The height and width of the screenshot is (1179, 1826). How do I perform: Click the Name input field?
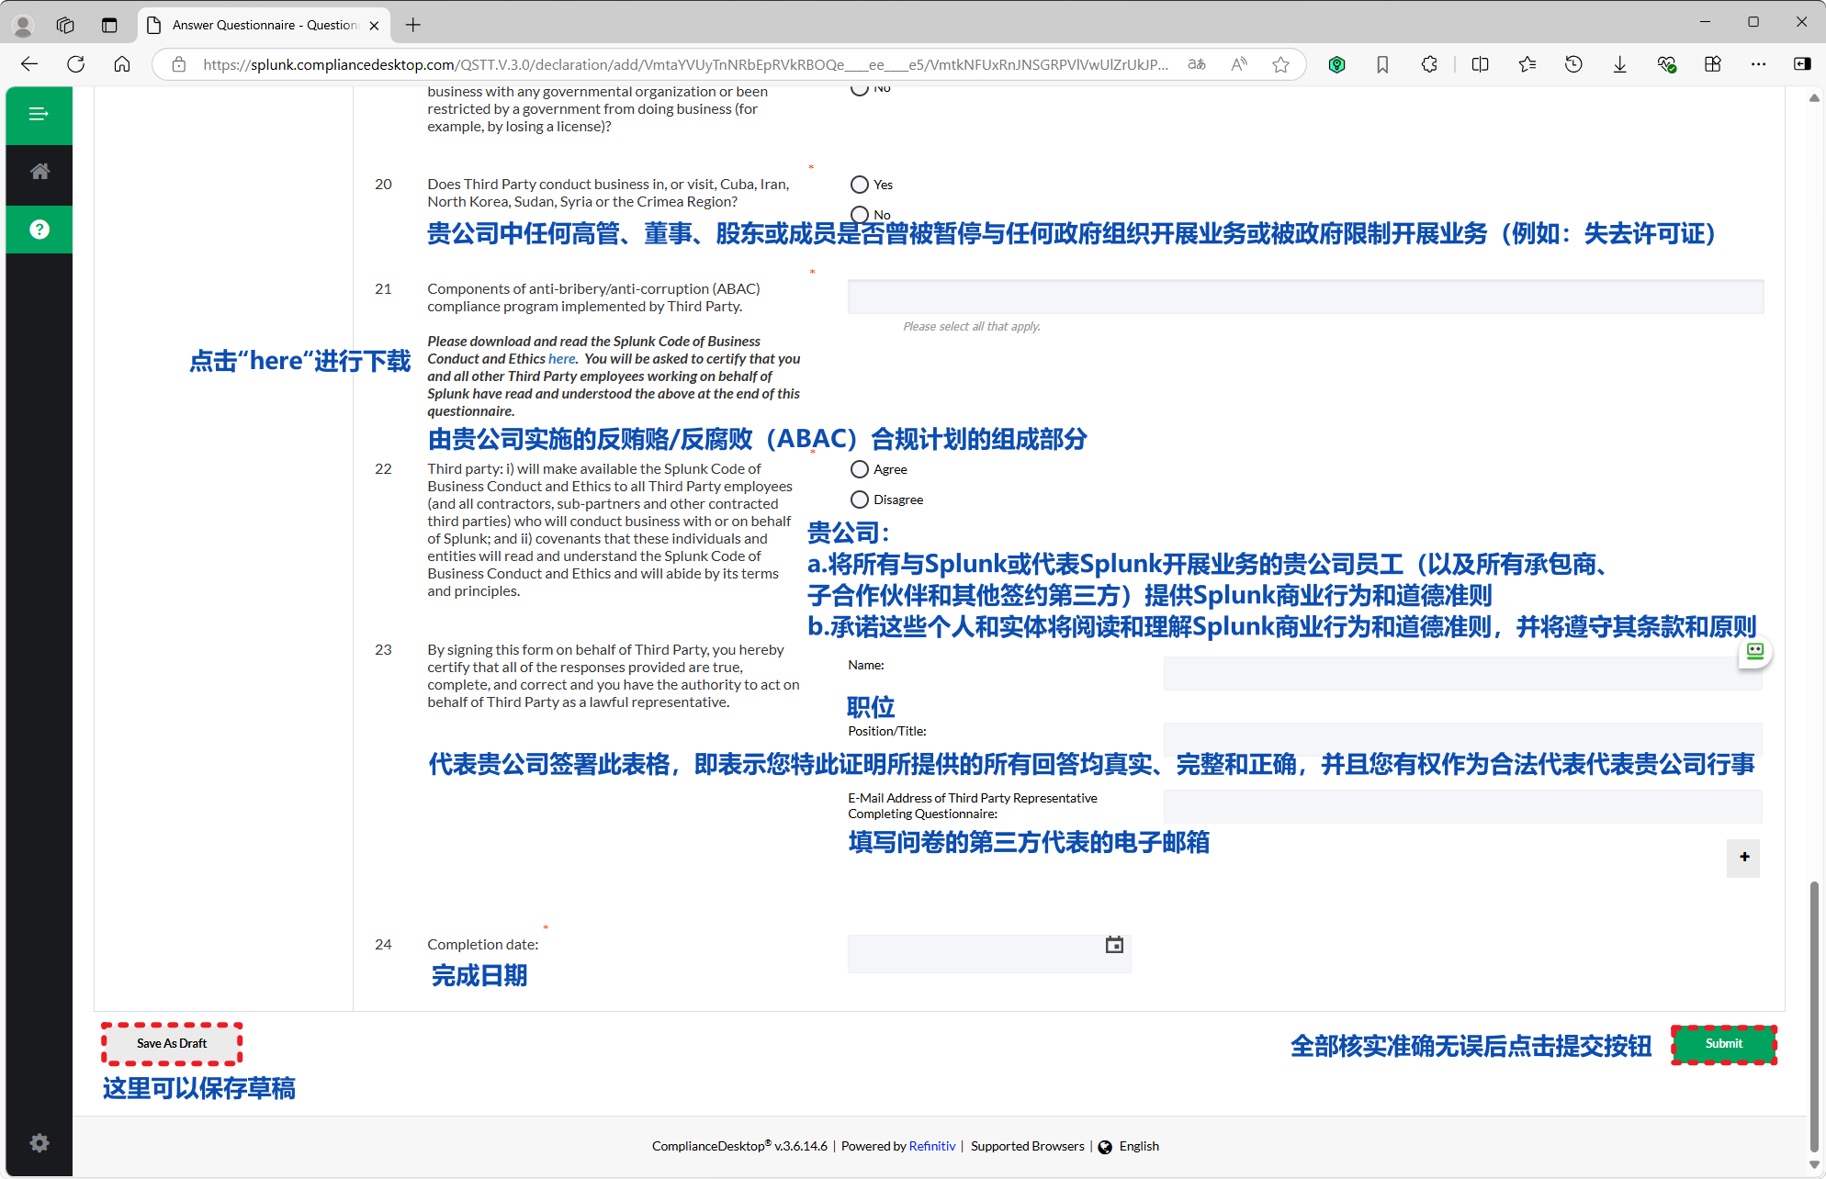coord(1462,673)
